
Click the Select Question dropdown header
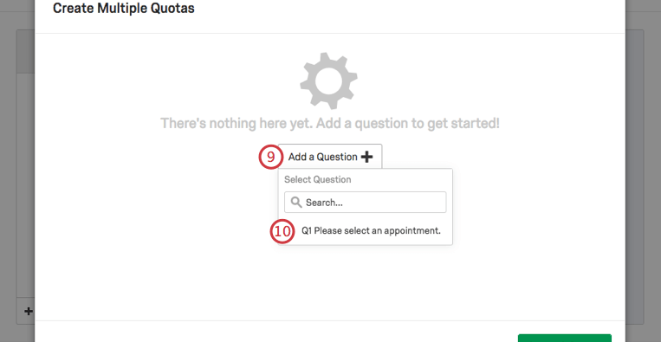(x=317, y=179)
